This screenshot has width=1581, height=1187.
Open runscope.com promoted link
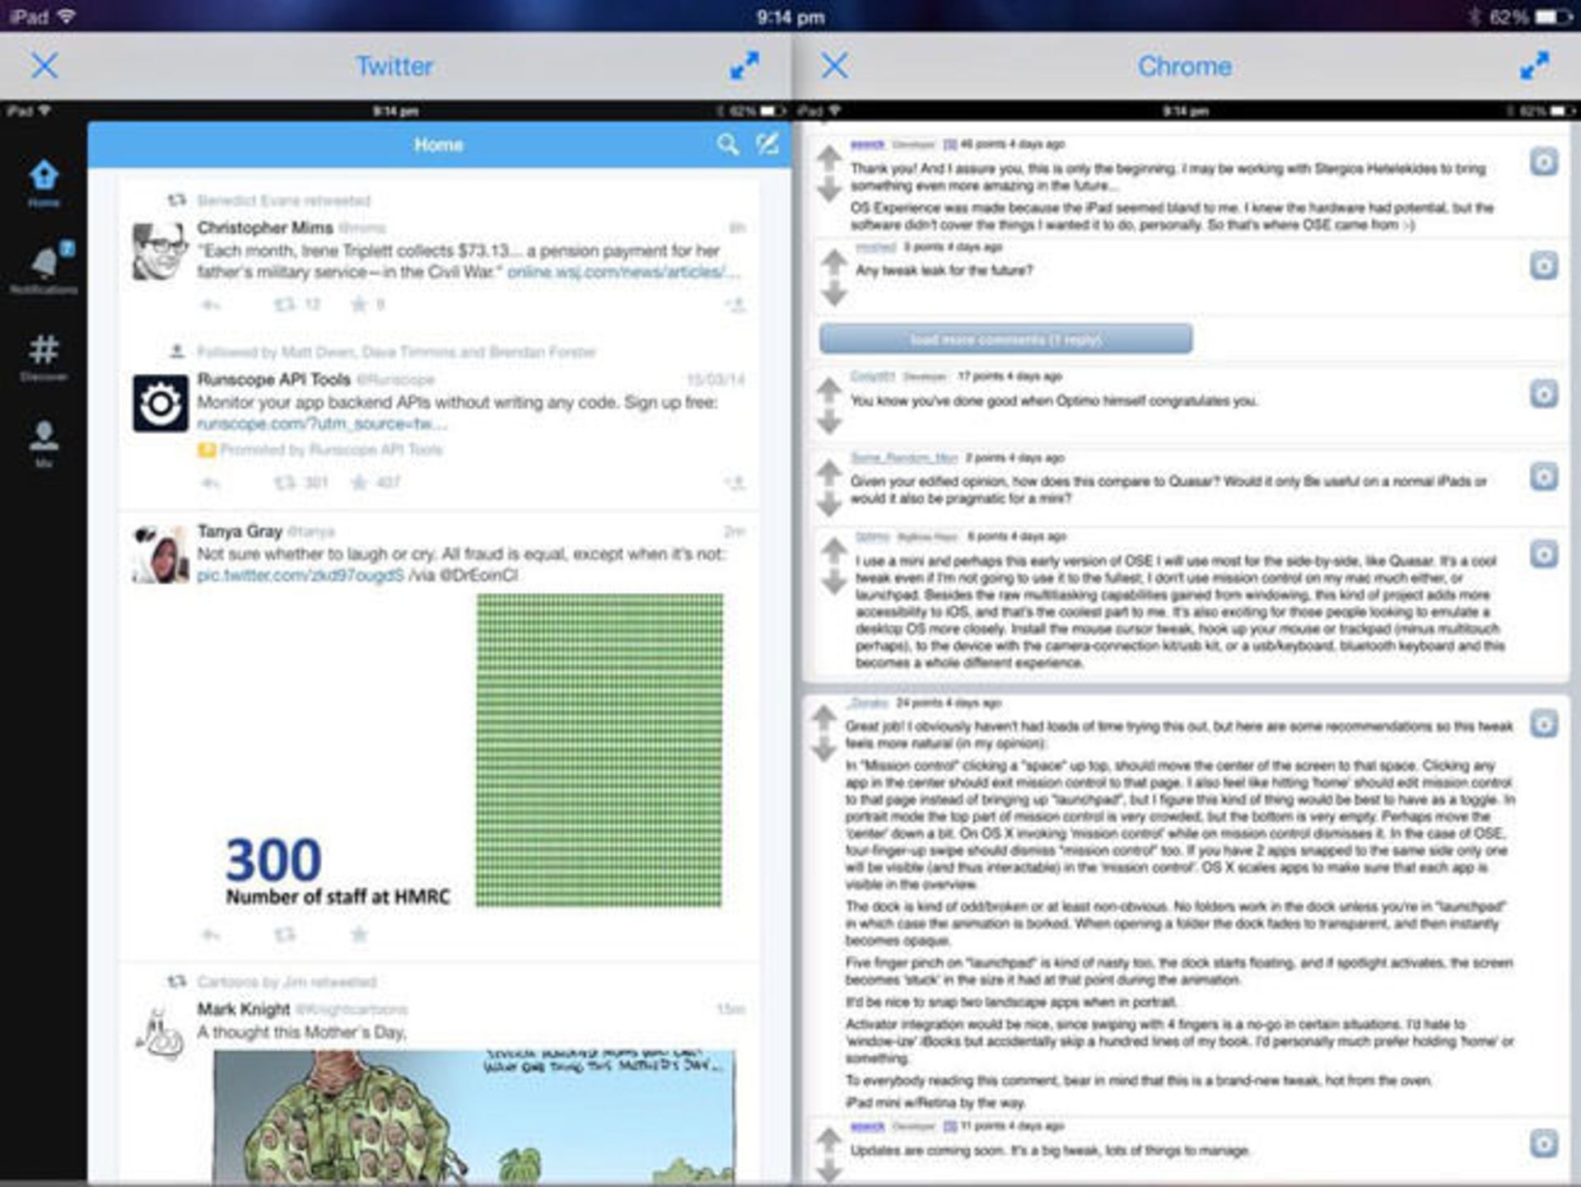[x=322, y=423]
